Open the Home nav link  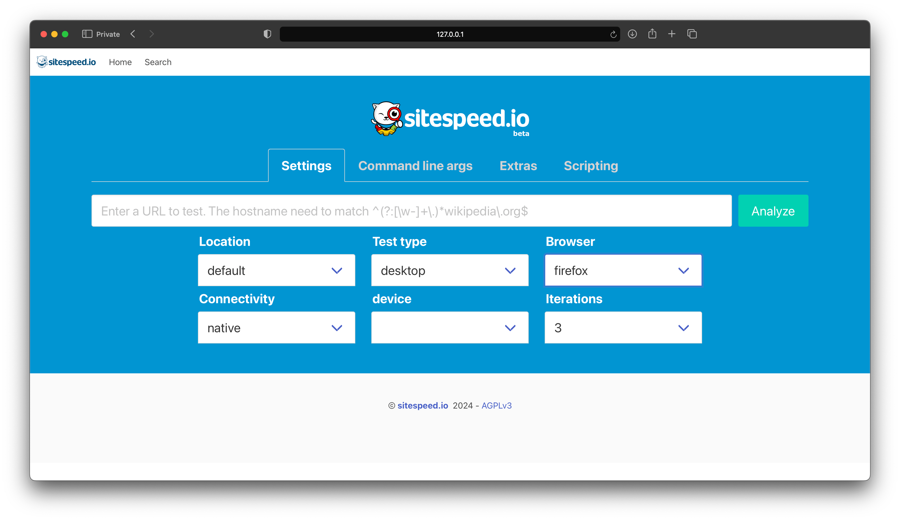click(120, 62)
